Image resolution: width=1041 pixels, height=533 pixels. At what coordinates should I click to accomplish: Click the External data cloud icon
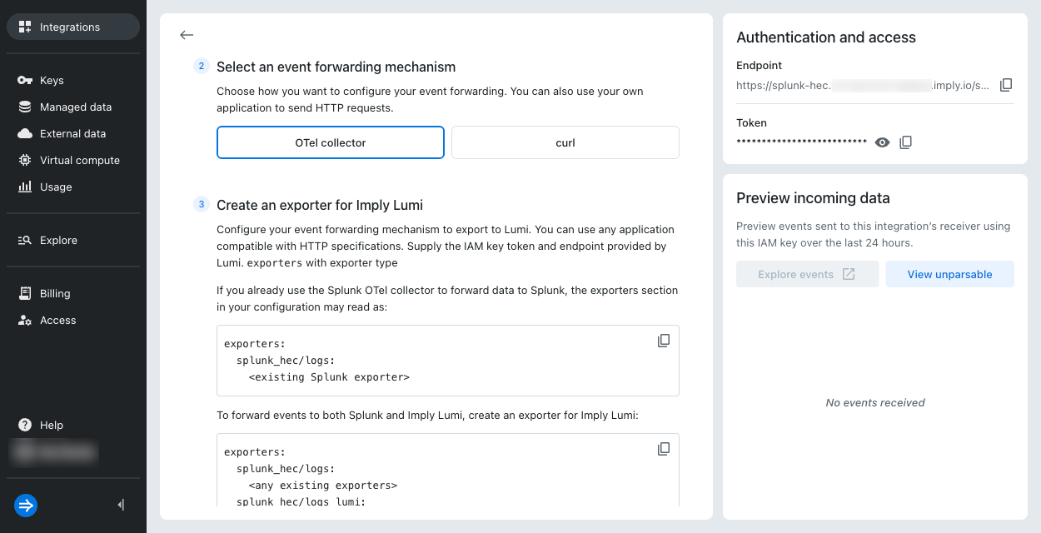[25, 133]
